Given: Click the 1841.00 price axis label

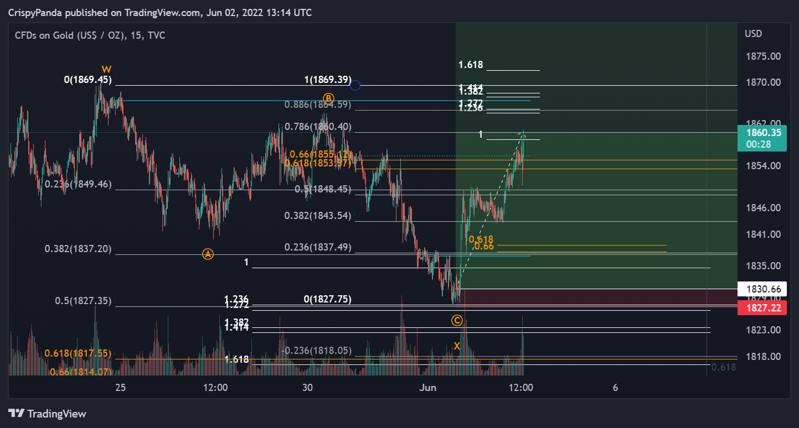Looking at the screenshot, I should click(x=763, y=234).
